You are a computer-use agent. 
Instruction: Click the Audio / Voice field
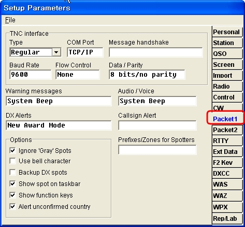click(157, 101)
